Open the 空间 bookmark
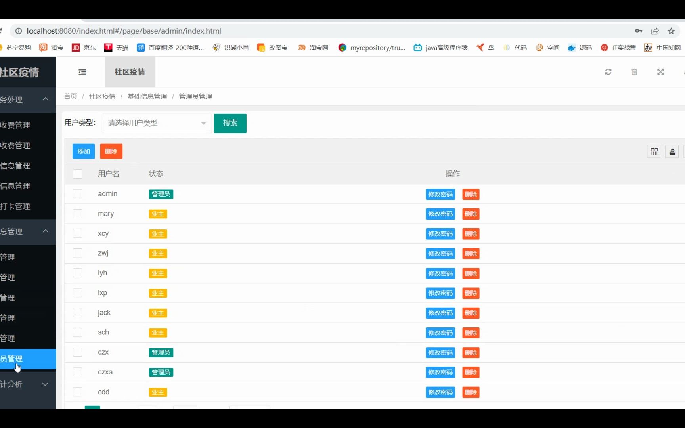The height and width of the screenshot is (428, 685). (x=547, y=48)
